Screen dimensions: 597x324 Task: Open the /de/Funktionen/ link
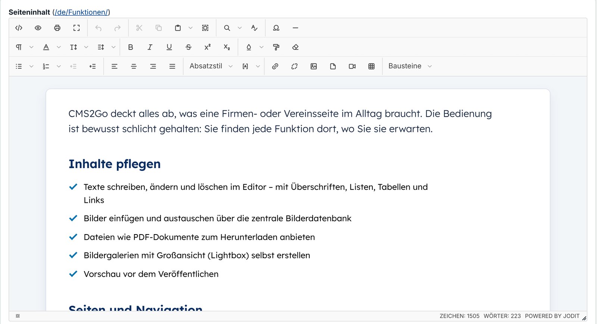point(81,12)
